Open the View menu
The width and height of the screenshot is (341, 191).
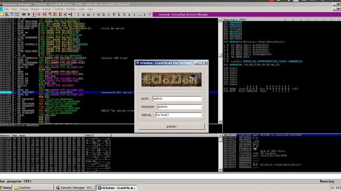14,9
